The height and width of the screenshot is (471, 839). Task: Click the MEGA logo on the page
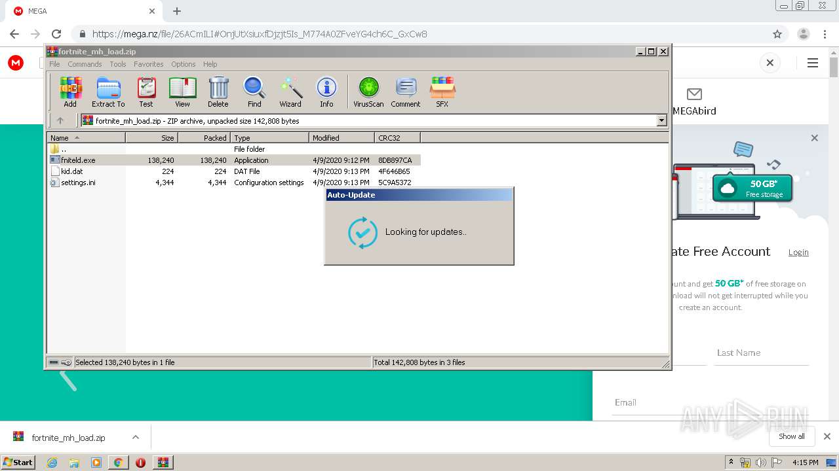16,63
